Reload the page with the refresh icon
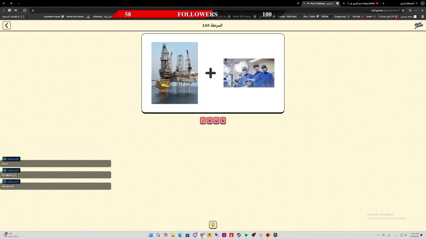This screenshot has width=426, height=239. point(410,10)
